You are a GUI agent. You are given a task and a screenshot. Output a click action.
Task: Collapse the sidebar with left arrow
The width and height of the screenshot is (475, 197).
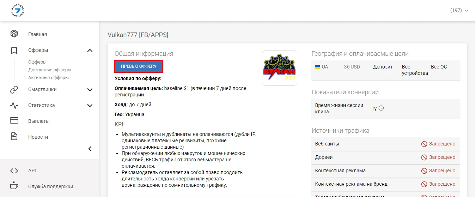(x=90, y=149)
